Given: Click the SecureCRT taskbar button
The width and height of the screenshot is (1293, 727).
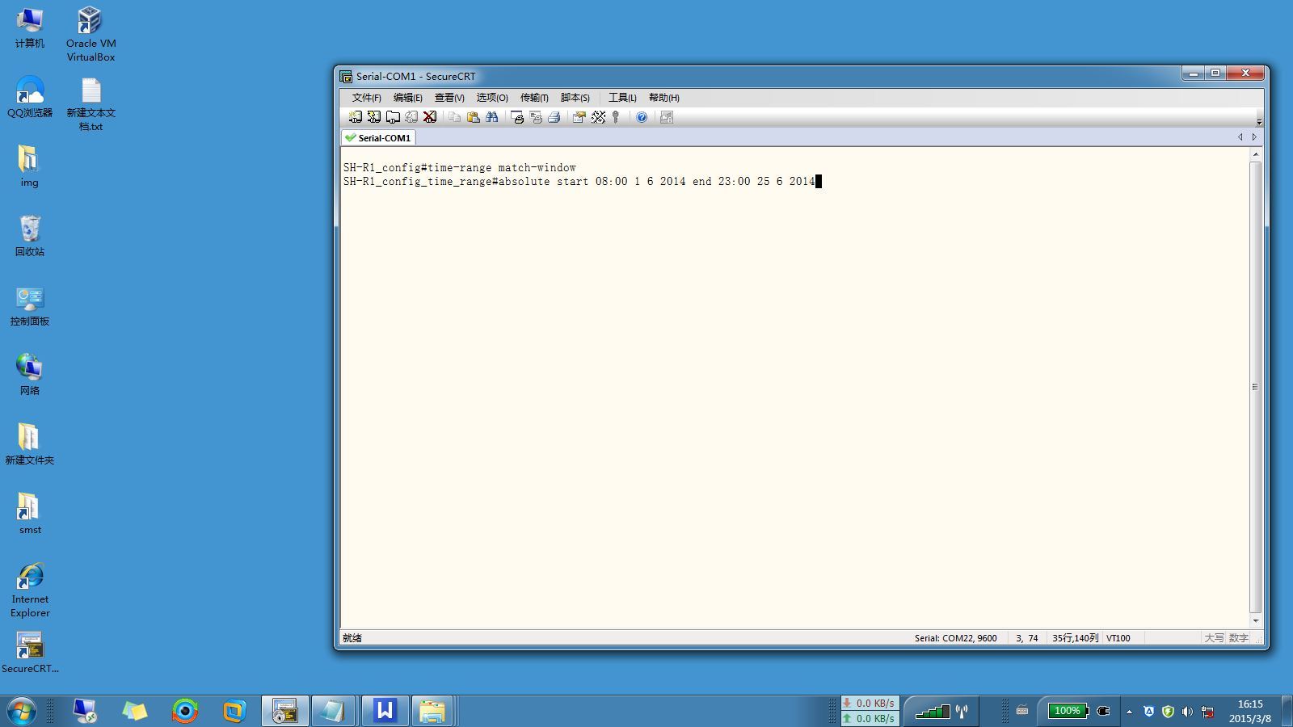Looking at the screenshot, I should pos(284,712).
